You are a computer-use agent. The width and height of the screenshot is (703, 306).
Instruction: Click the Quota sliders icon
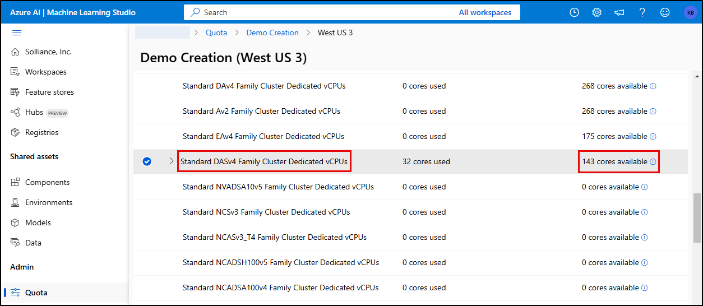(15, 293)
